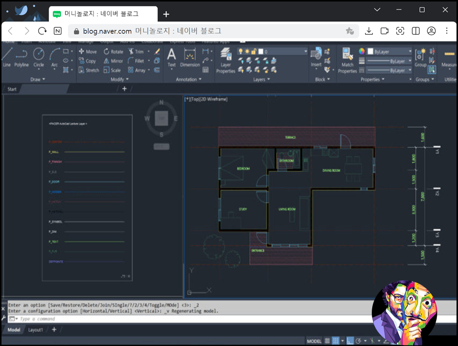The width and height of the screenshot is (458, 346).
Task: Click the Erase tool icon
Action: pyautogui.click(x=157, y=51)
